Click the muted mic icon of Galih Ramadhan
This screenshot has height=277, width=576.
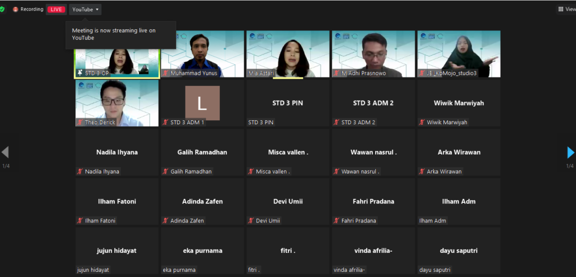click(x=165, y=171)
